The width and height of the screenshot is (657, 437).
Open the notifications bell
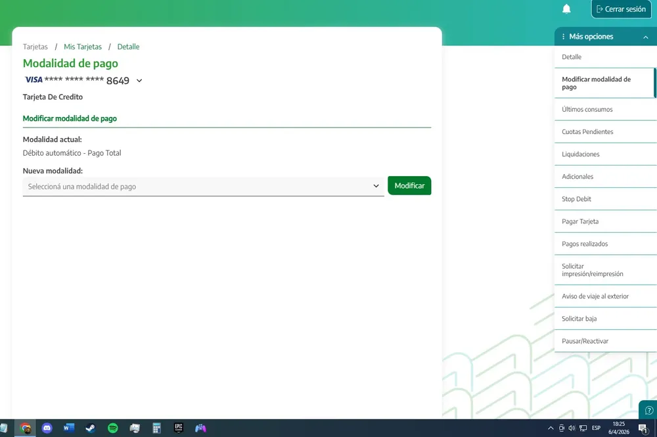(566, 9)
